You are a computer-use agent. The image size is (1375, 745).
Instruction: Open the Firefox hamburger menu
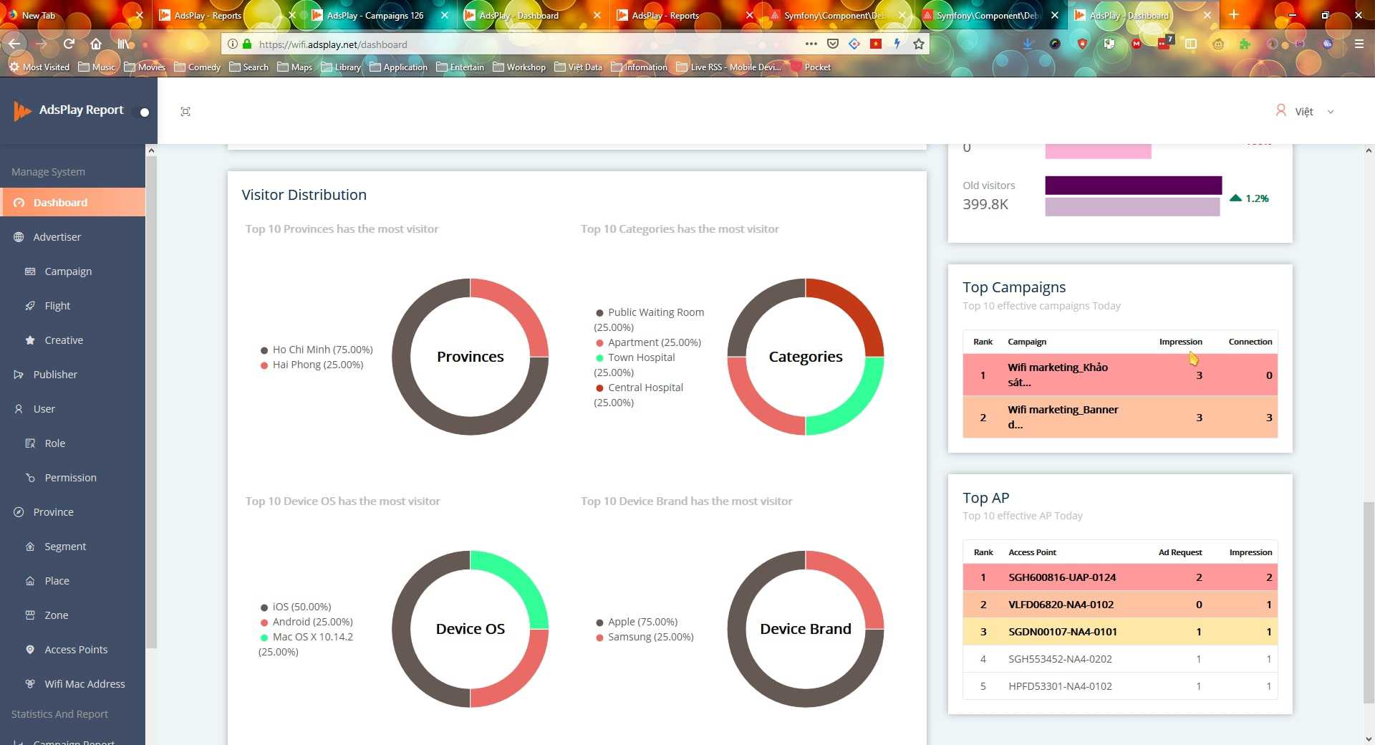(x=1359, y=44)
